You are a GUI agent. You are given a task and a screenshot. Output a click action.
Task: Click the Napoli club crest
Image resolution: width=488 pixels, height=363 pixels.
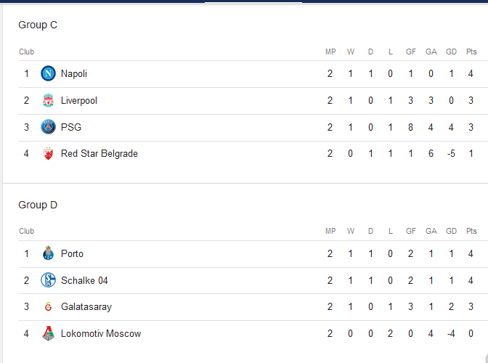point(48,74)
